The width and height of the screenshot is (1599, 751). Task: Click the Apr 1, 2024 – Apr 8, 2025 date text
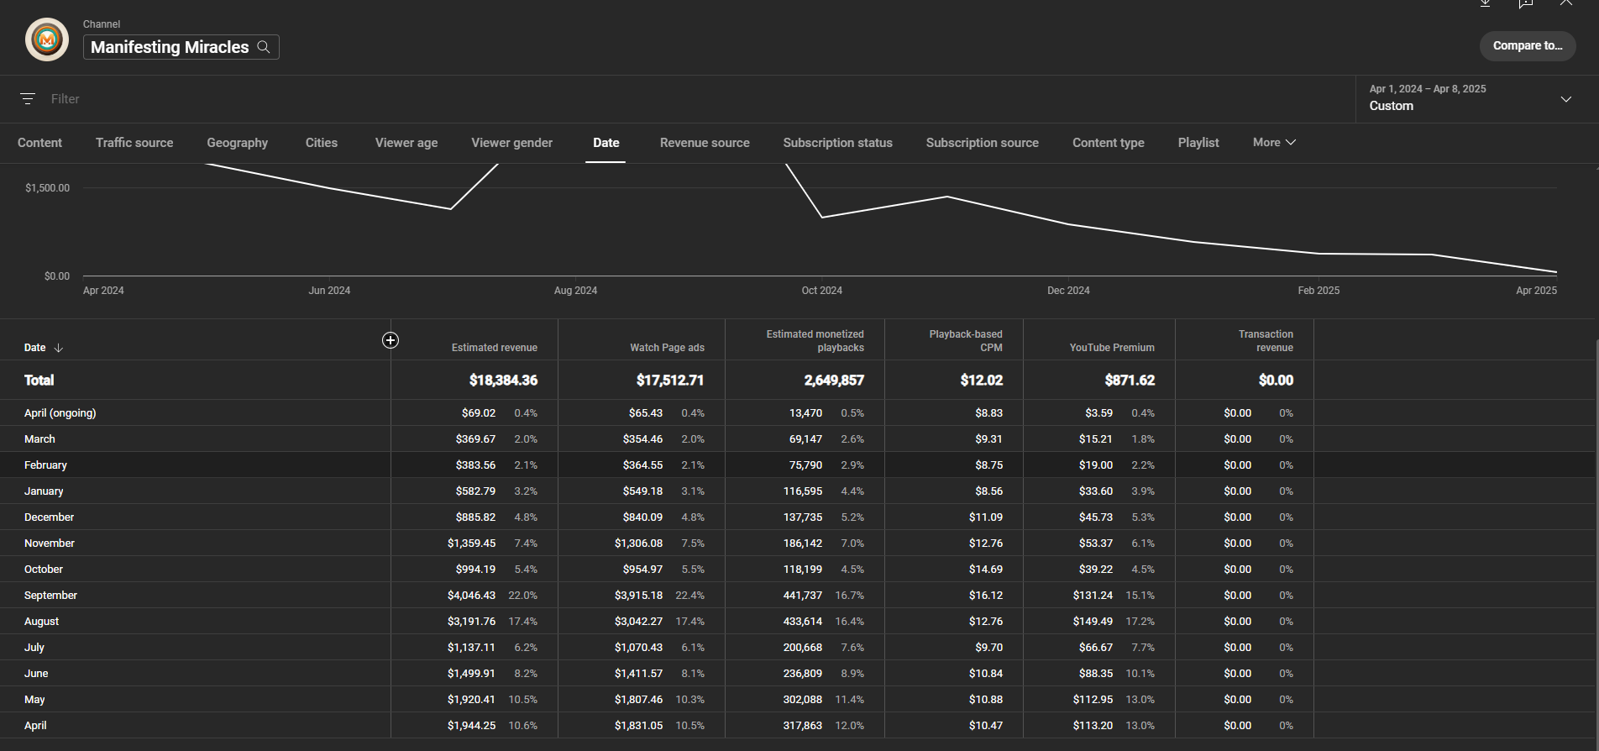[x=1428, y=89]
